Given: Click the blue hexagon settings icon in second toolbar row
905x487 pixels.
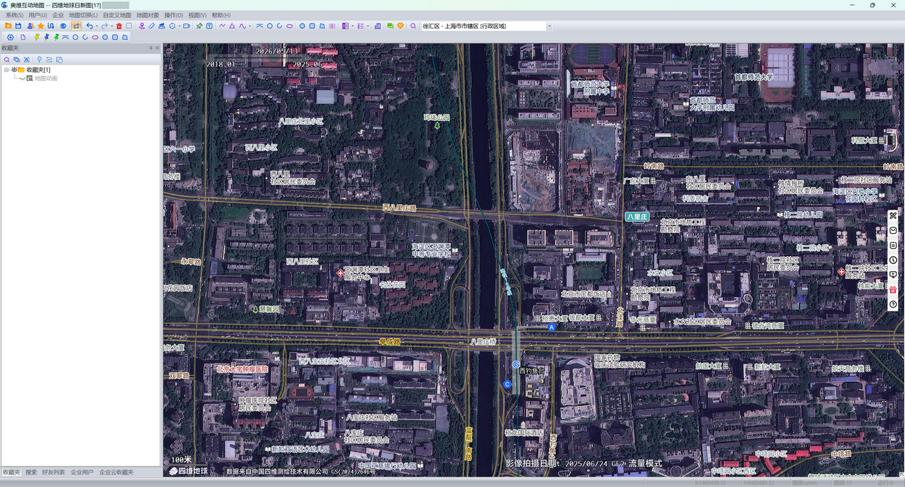Looking at the screenshot, I should [10, 37].
